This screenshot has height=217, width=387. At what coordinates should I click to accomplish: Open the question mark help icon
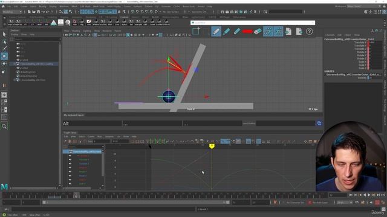point(309,31)
